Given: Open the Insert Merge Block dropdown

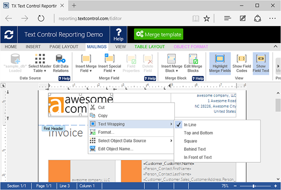Looking at the screenshot, I should tap(172, 63).
